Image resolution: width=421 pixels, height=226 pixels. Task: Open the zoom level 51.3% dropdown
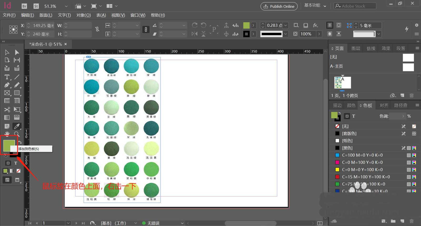coord(66,6)
